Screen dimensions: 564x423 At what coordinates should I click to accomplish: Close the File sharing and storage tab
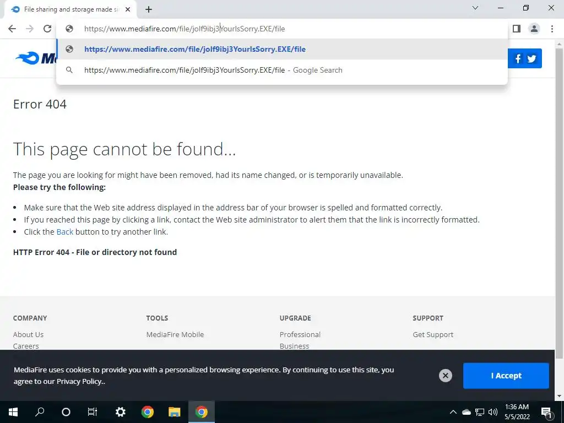tap(128, 10)
